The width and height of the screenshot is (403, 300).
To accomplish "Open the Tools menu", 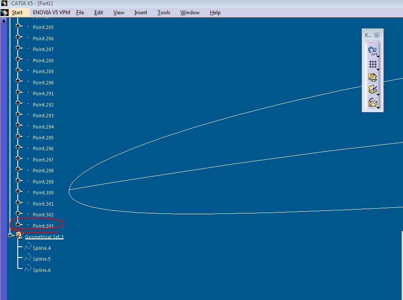I will pyautogui.click(x=164, y=13).
